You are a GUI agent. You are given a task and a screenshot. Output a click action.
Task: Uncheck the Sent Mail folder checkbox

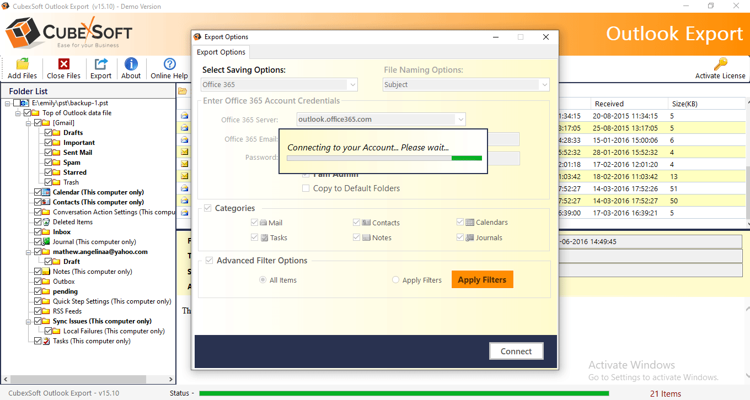point(48,153)
